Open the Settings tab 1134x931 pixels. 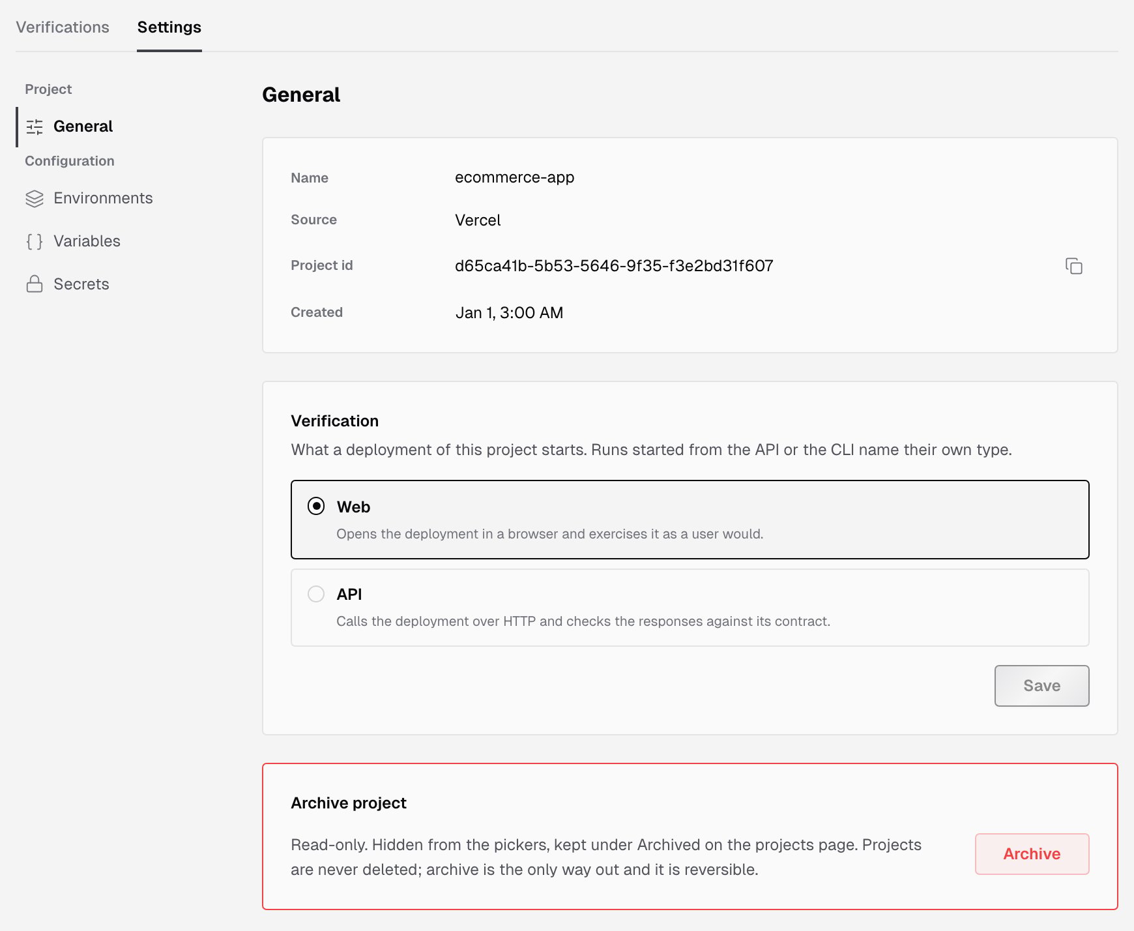169,27
